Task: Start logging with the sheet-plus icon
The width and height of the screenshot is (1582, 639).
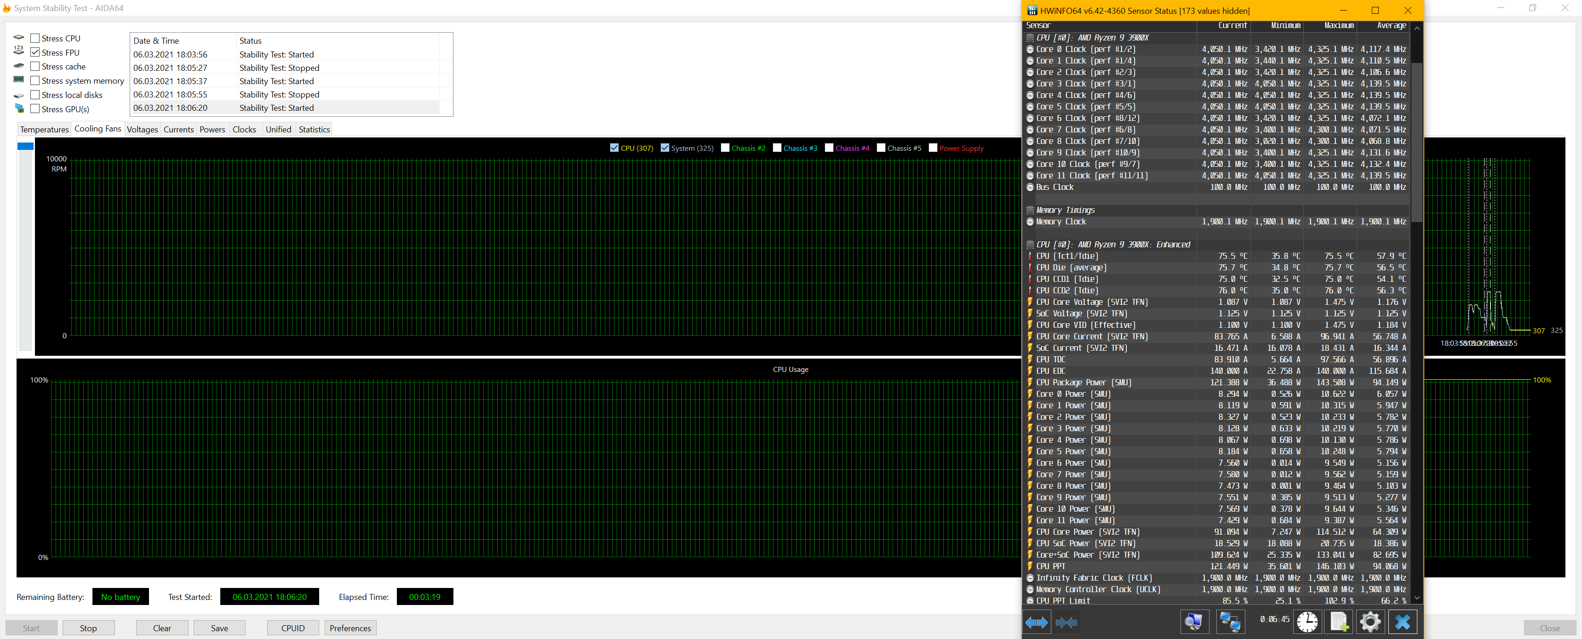Action: (x=1339, y=622)
